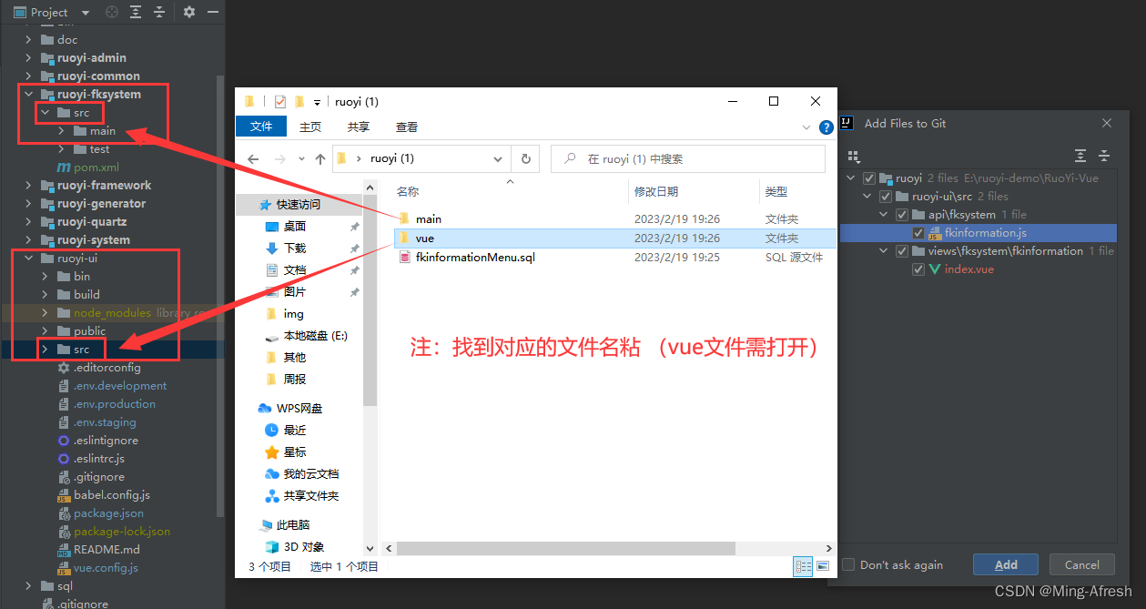Screen dimensions: 1146x609
Task: Go up one folder level in Explorer
Action: tap(320, 158)
